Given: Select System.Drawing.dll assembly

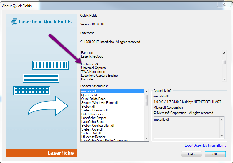Looking at the screenshot, I should 112,110.
